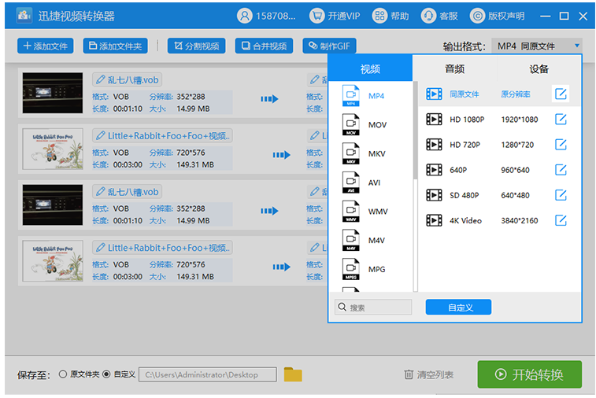The height and width of the screenshot is (398, 596).
Task: Click the 开始转换 button
Action: point(529,374)
